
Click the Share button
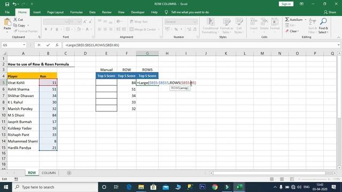click(x=330, y=12)
